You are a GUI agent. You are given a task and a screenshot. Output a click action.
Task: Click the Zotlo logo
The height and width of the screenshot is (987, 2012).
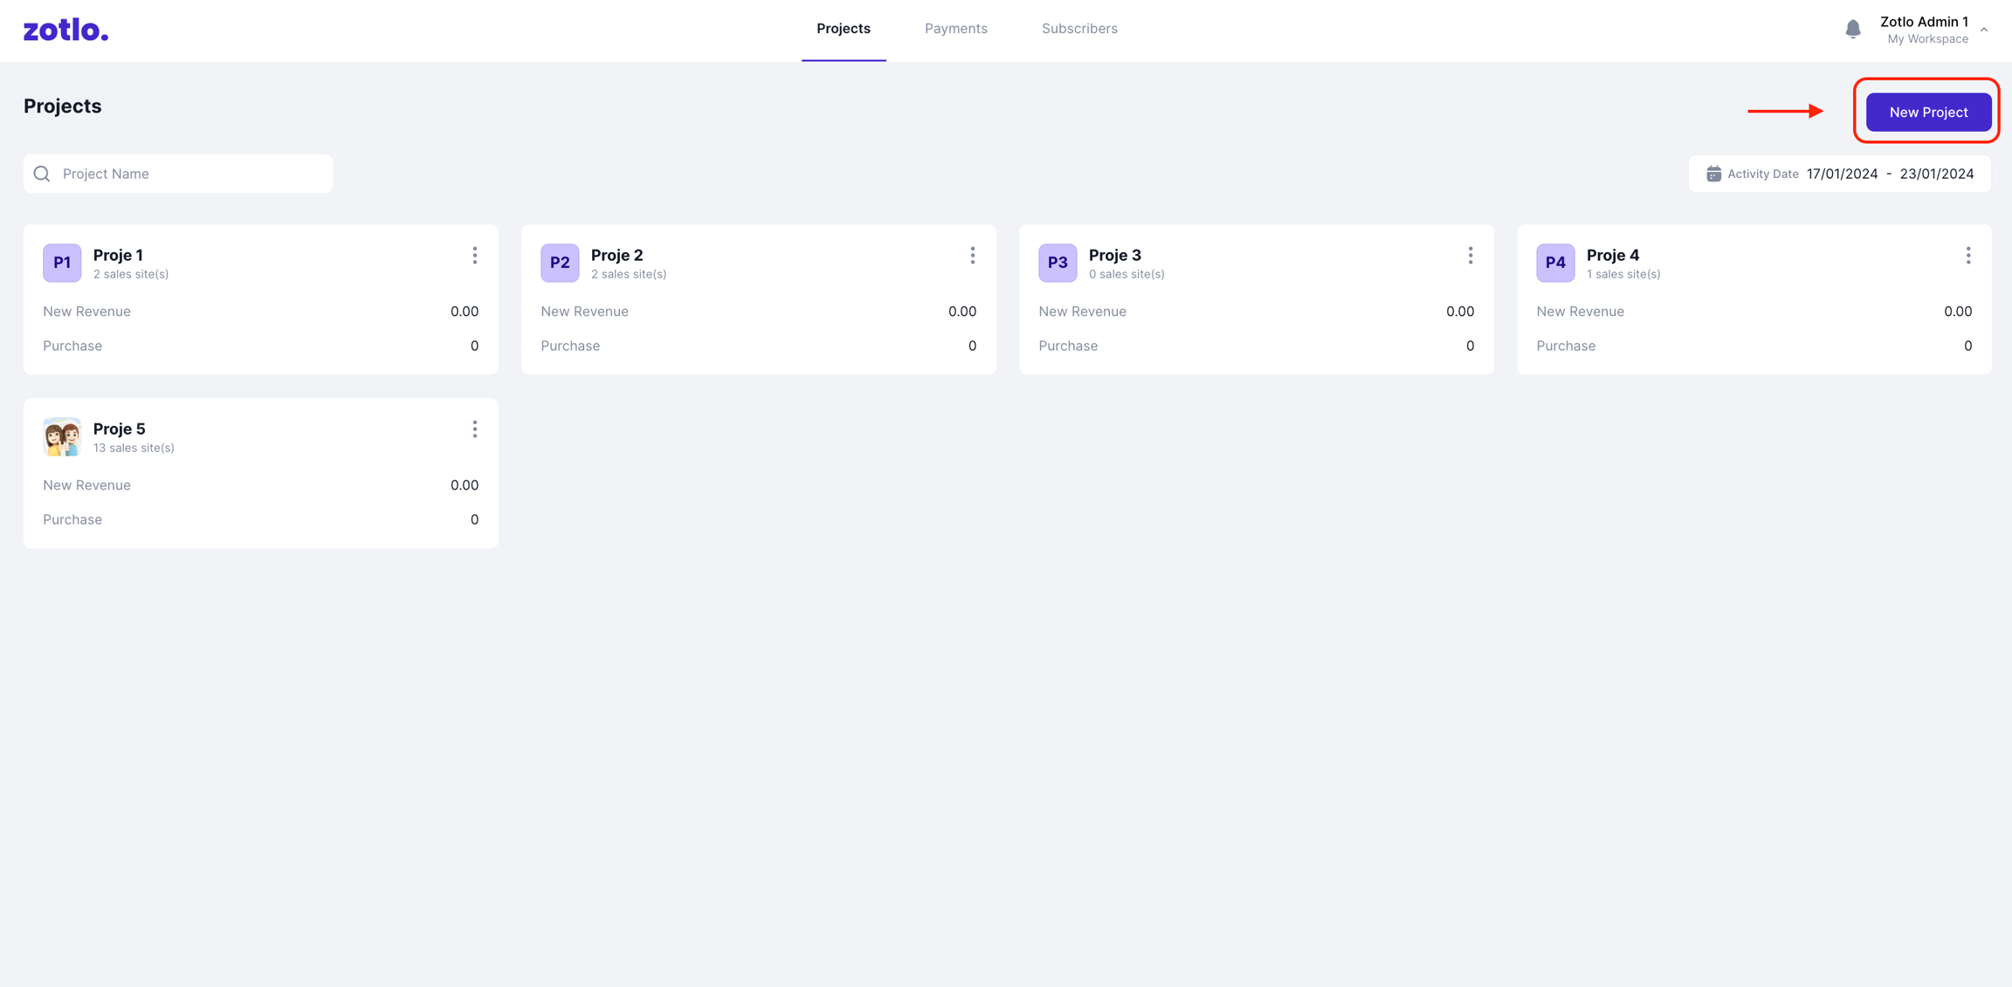click(x=65, y=31)
